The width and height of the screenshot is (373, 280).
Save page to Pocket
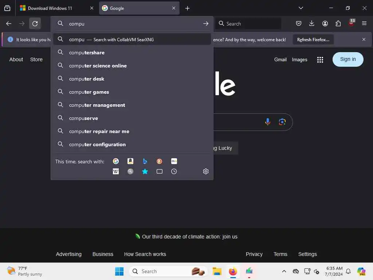pos(299,23)
